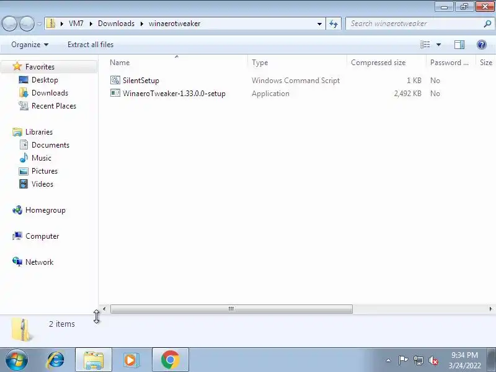Open the recent pages dropdown arrow
This screenshot has height=372, width=496.
pyautogui.click(x=40, y=24)
